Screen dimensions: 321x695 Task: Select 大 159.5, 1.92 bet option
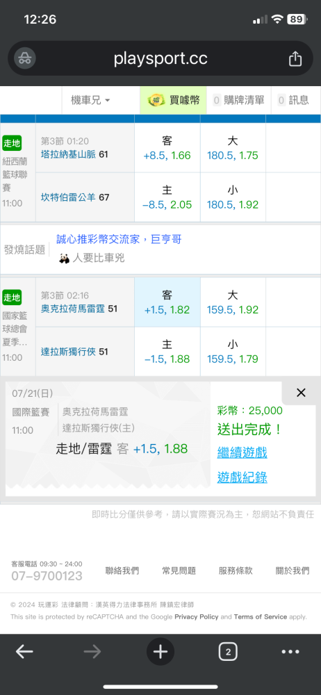[233, 302]
